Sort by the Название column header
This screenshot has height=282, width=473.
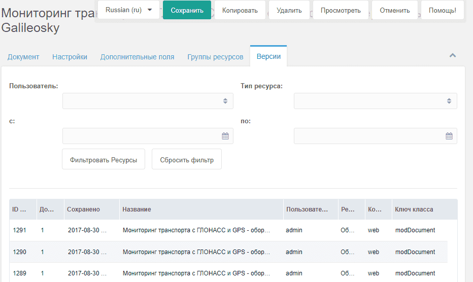[201, 209]
